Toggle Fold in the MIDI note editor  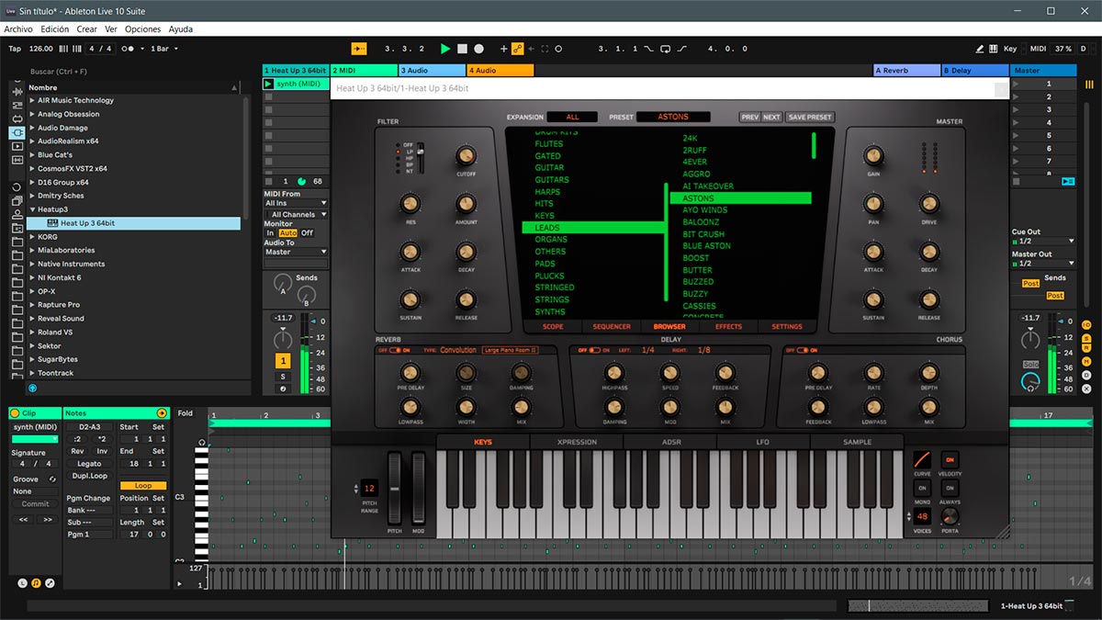pos(186,413)
